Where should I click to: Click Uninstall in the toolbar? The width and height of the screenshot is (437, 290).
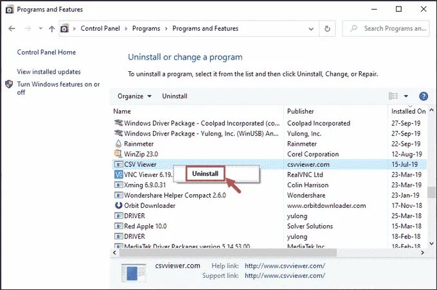175,96
